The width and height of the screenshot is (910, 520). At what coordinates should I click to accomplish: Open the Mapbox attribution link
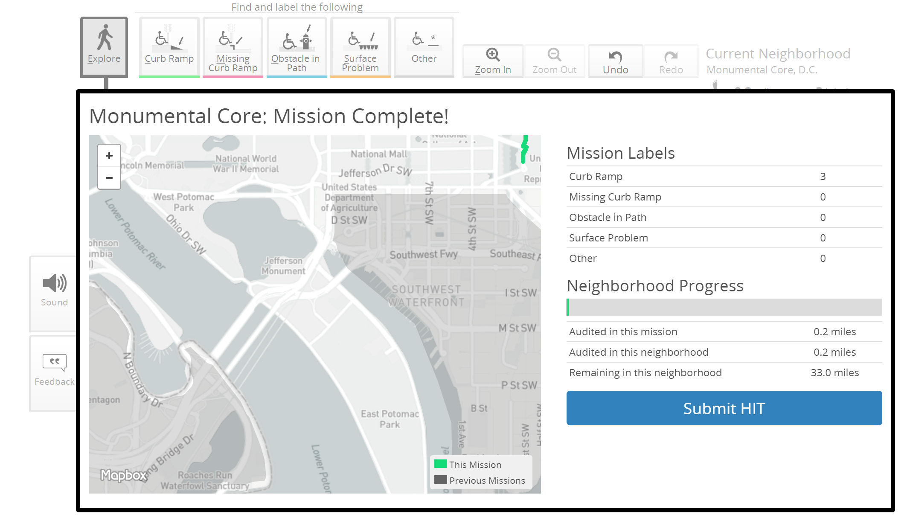[x=124, y=475]
